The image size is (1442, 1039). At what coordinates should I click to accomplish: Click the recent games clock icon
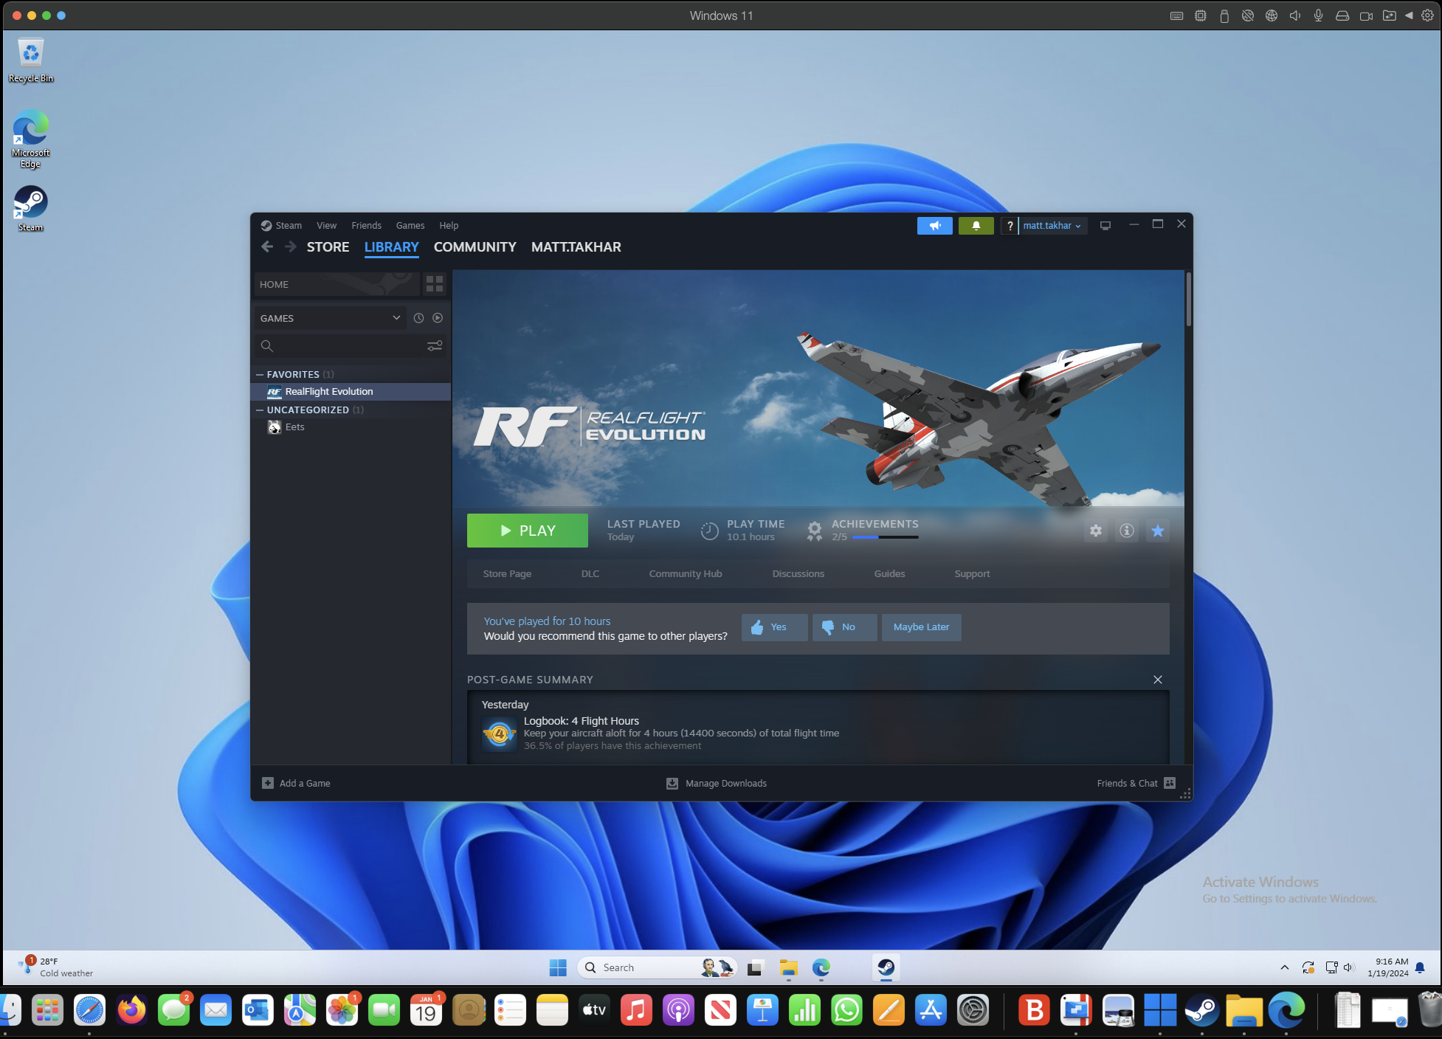click(x=418, y=317)
